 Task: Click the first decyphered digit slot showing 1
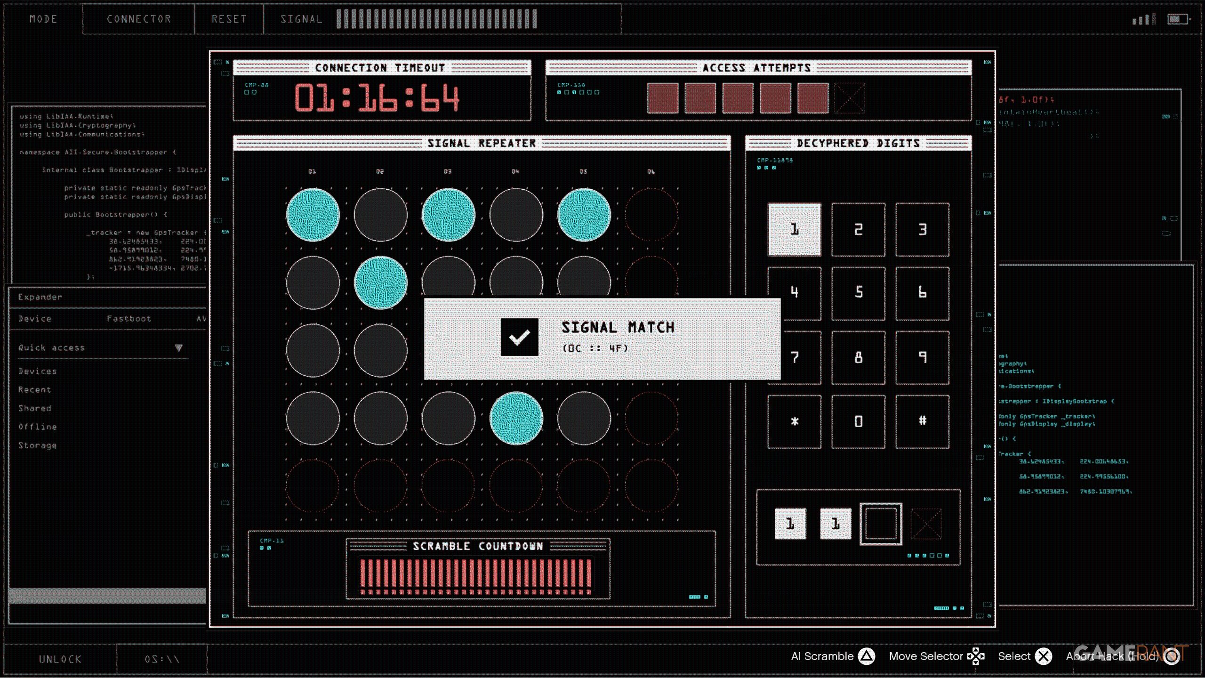click(790, 524)
